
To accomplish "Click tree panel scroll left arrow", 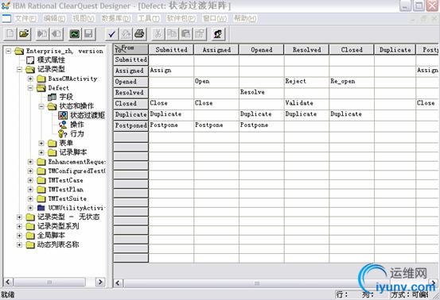I will [x=8, y=282].
